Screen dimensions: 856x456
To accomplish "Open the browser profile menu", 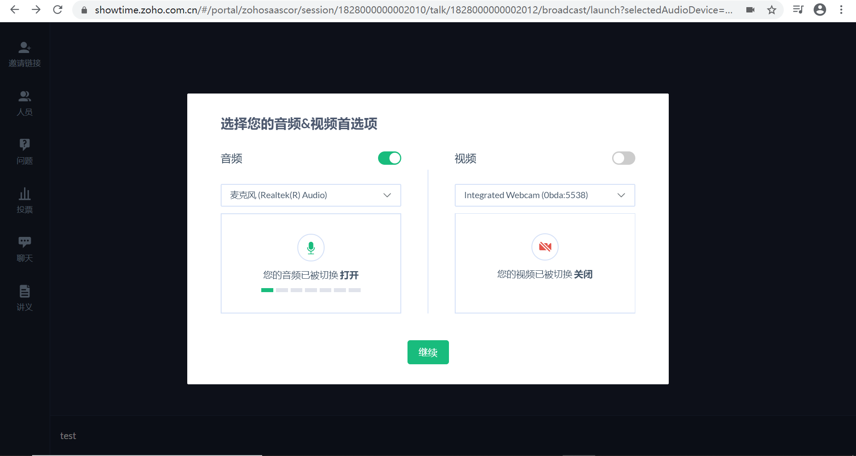I will click(x=820, y=9).
